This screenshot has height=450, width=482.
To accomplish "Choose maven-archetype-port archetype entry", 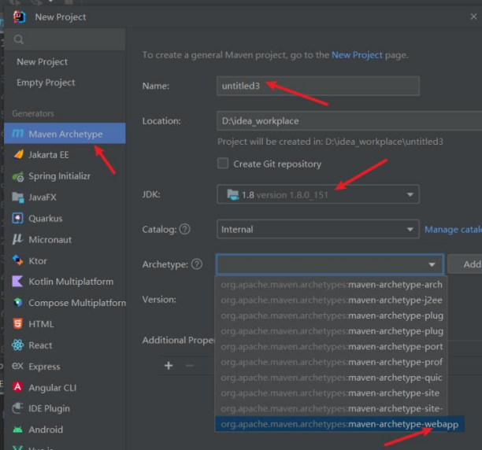I will 332,347.
